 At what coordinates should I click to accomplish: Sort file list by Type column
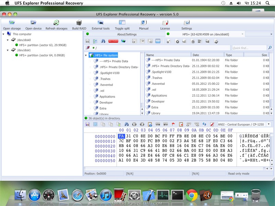tap(234, 55)
